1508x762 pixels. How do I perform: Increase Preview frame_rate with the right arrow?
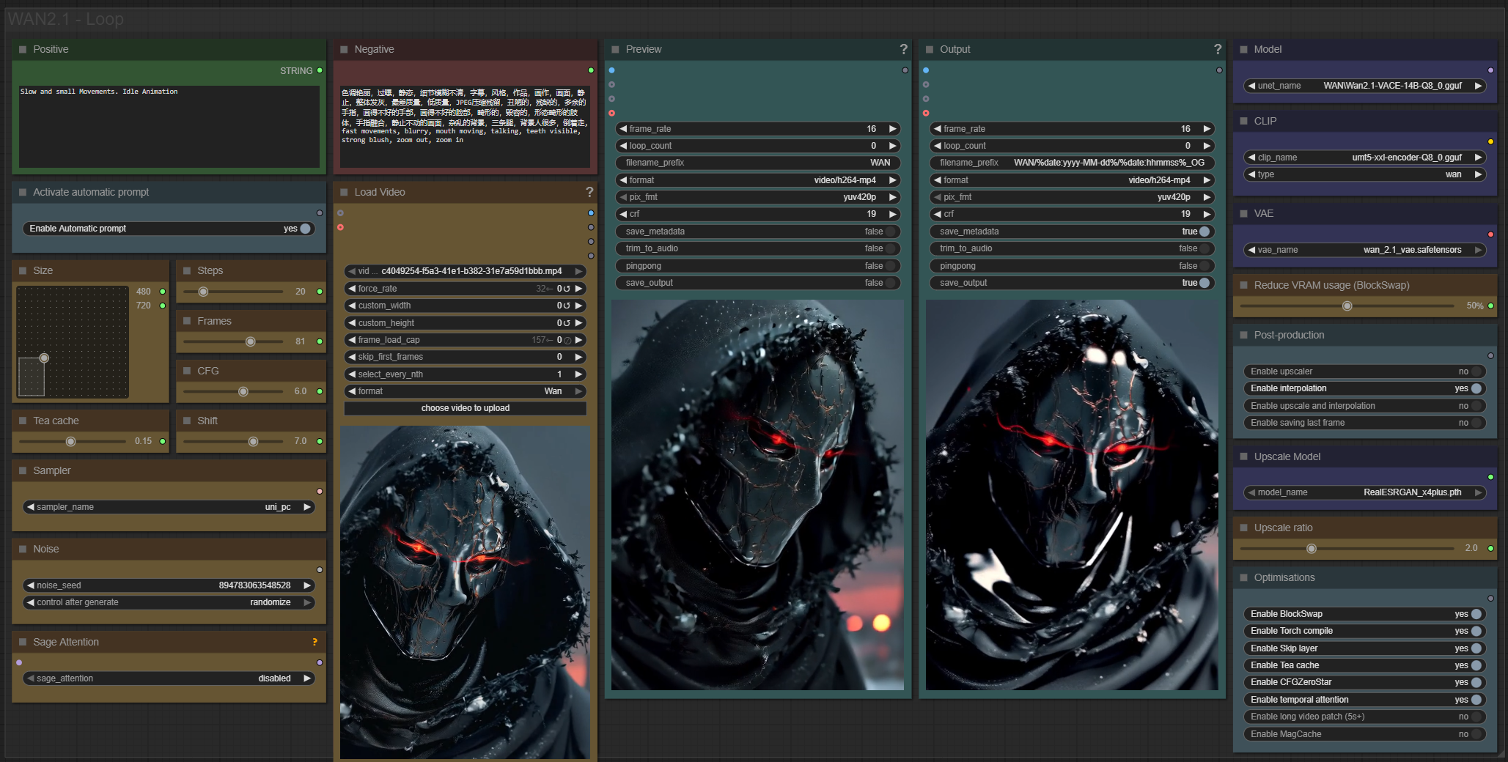coord(893,129)
